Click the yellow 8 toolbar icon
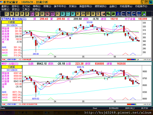This screenshot has width=153, height=115. click(x=78, y=14)
